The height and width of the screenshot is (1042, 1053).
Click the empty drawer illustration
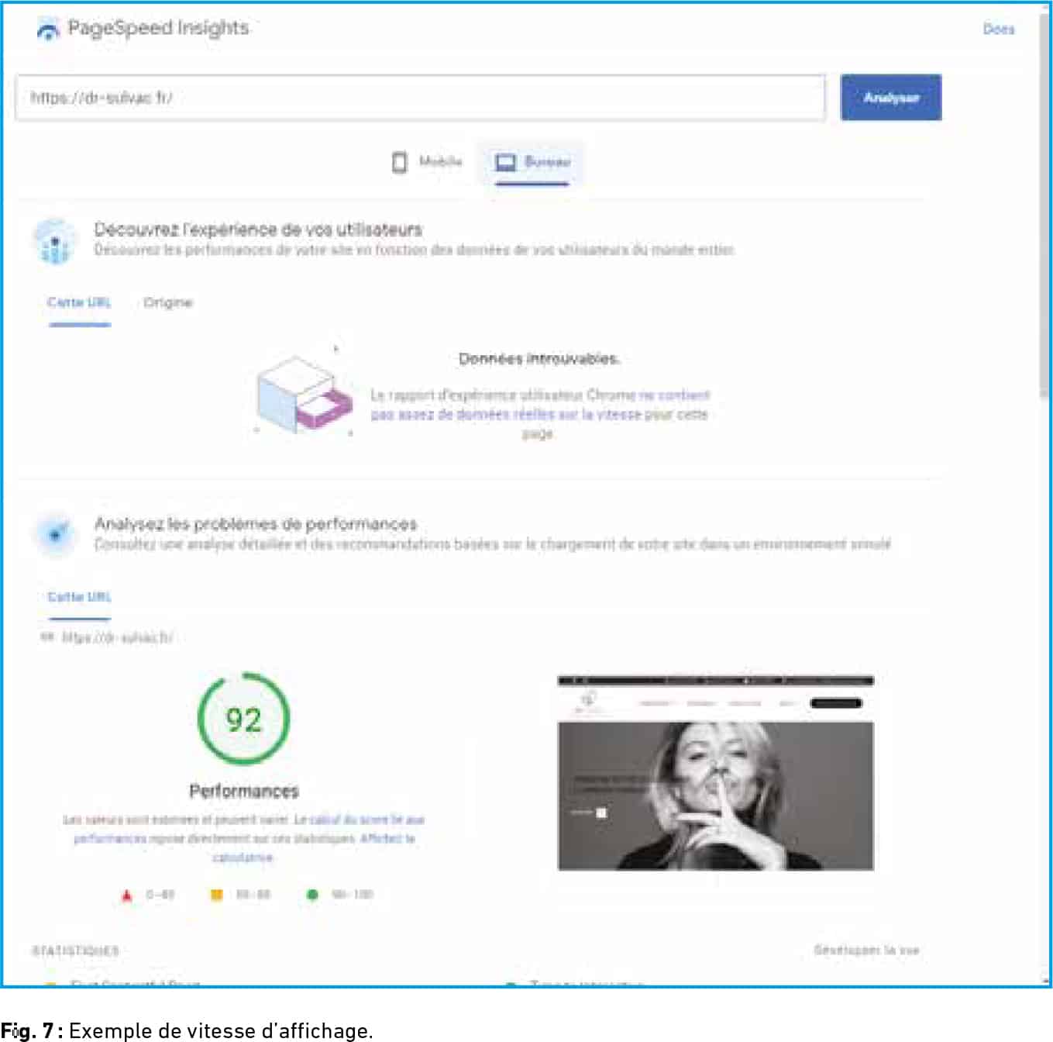pos(304,393)
